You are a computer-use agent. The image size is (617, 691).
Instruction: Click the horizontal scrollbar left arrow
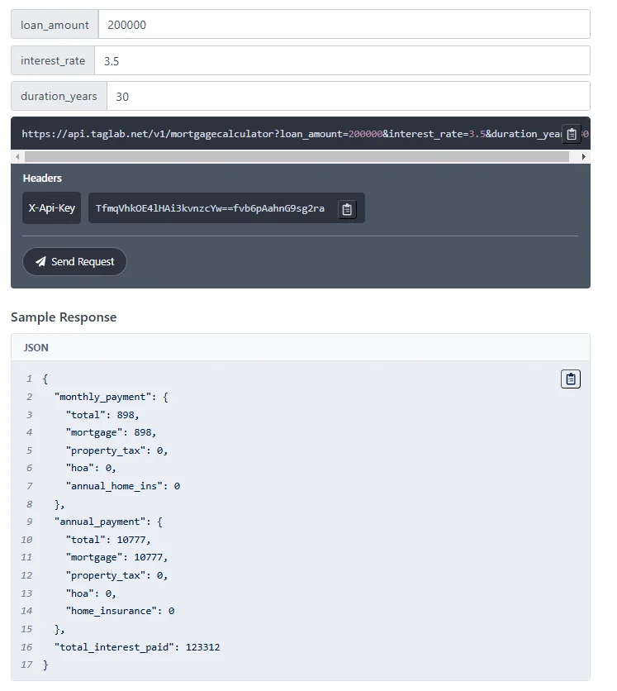click(x=17, y=156)
